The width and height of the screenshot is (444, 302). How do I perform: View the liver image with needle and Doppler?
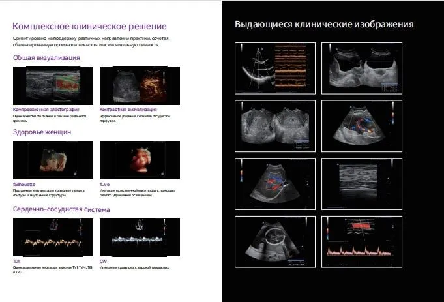tap(275, 184)
